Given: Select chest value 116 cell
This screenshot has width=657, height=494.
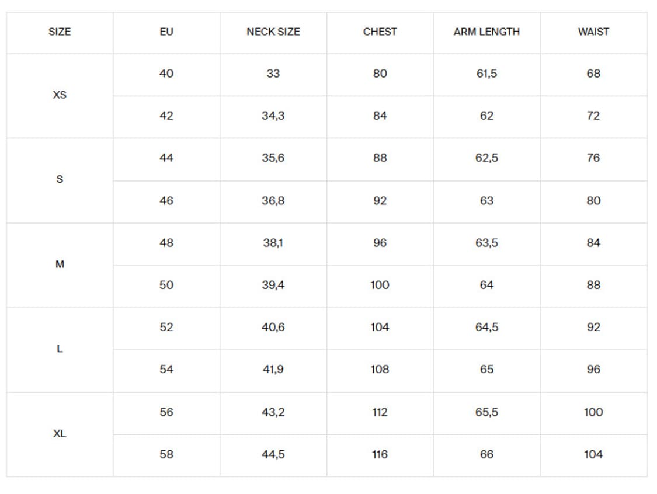Looking at the screenshot, I should point(380,454).
